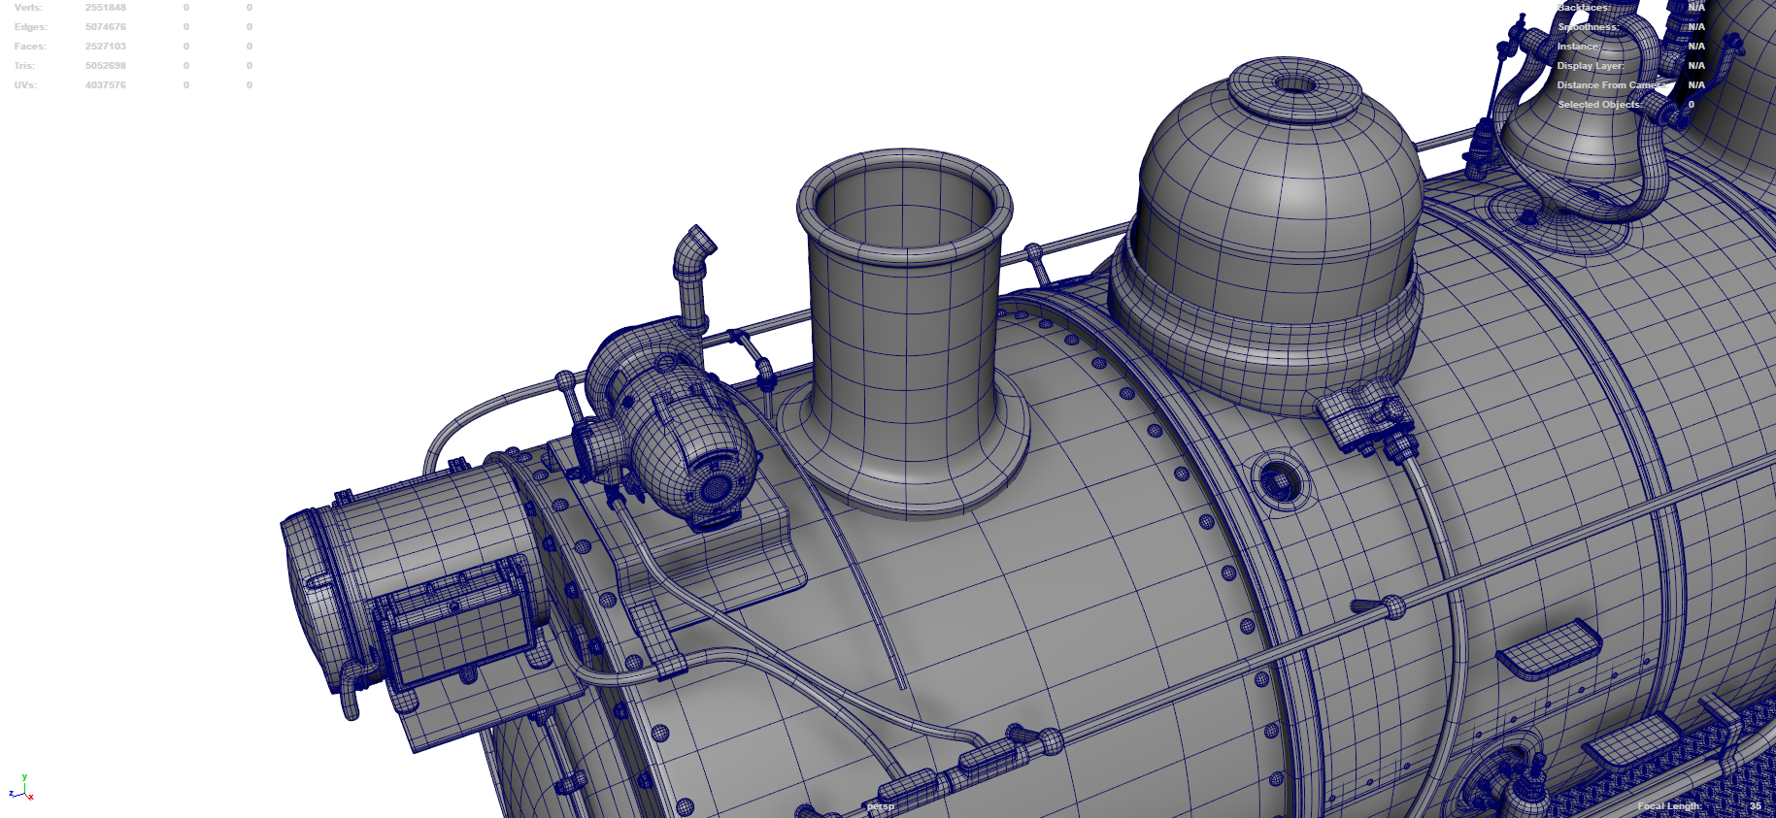Select the locomotive smokestack mesh
The height and width of the screenshot is (818, 1776).
904,330
